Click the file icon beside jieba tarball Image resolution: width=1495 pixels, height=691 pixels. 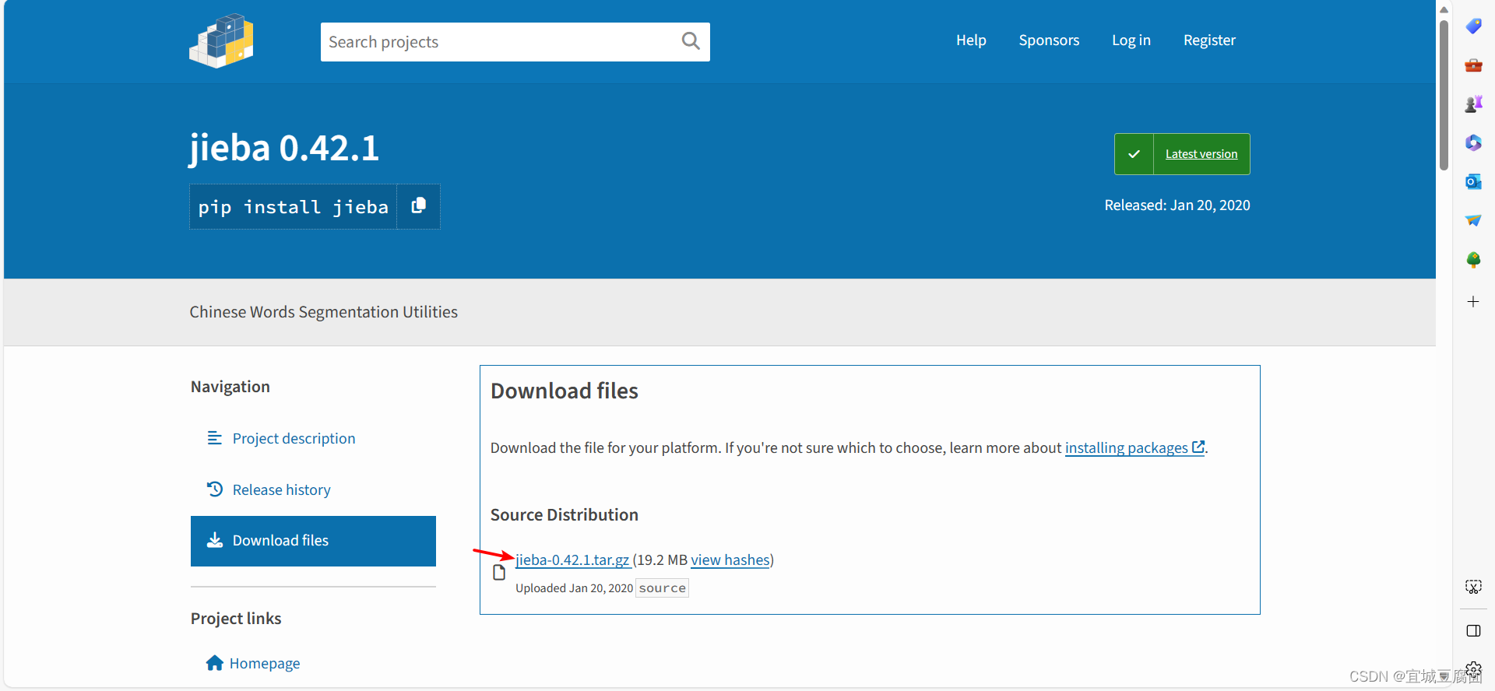point(499,573)
